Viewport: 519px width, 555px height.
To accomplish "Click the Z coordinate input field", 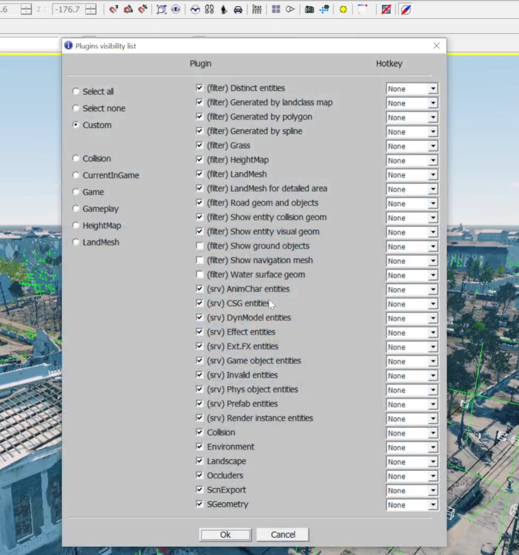I will point(68,9).
